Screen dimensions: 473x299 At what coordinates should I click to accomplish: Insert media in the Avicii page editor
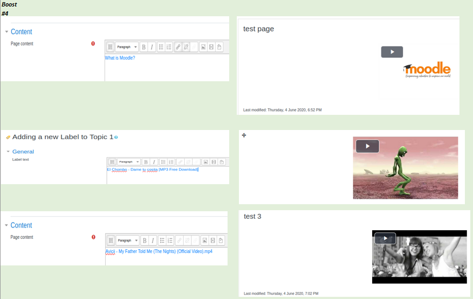(213, 240)
